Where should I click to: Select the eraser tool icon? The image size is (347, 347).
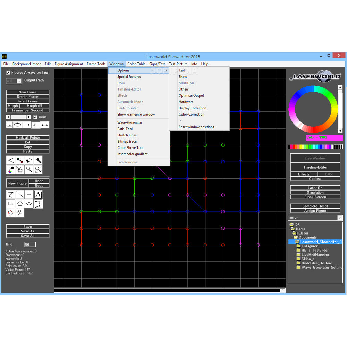29,160
